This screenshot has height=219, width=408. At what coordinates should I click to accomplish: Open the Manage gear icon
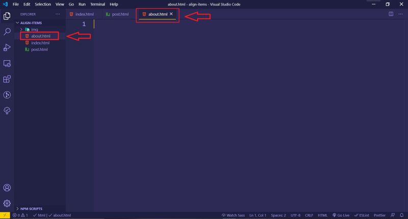7,203
